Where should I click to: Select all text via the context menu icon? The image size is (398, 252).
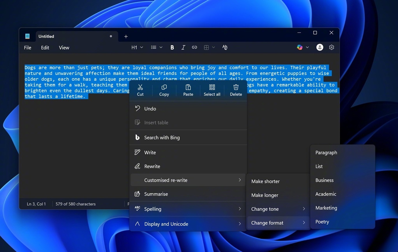212,90
